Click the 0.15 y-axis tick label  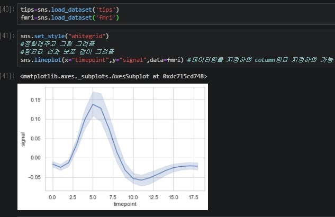click(x=35, y=100)
